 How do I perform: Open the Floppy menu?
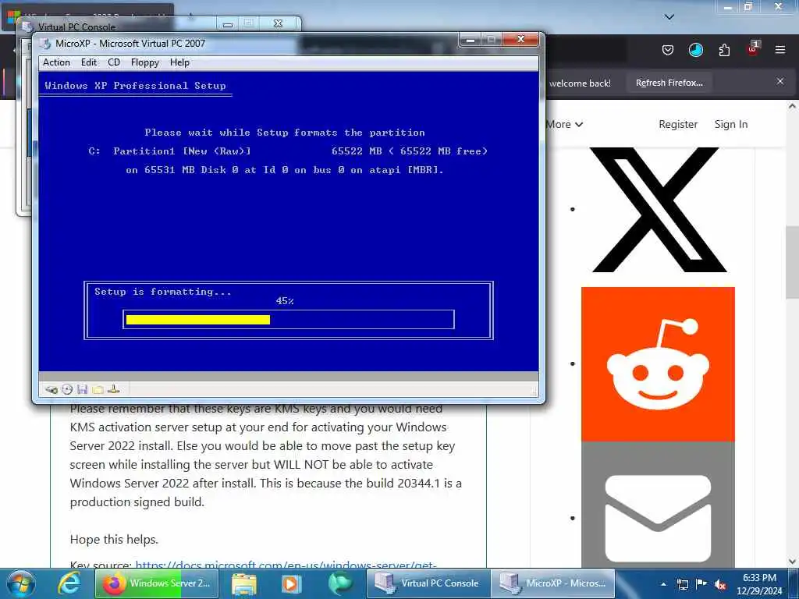click(x=144, y=62)
